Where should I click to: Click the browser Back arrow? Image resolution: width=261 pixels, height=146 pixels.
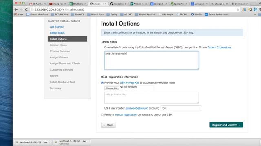(16, 10)
